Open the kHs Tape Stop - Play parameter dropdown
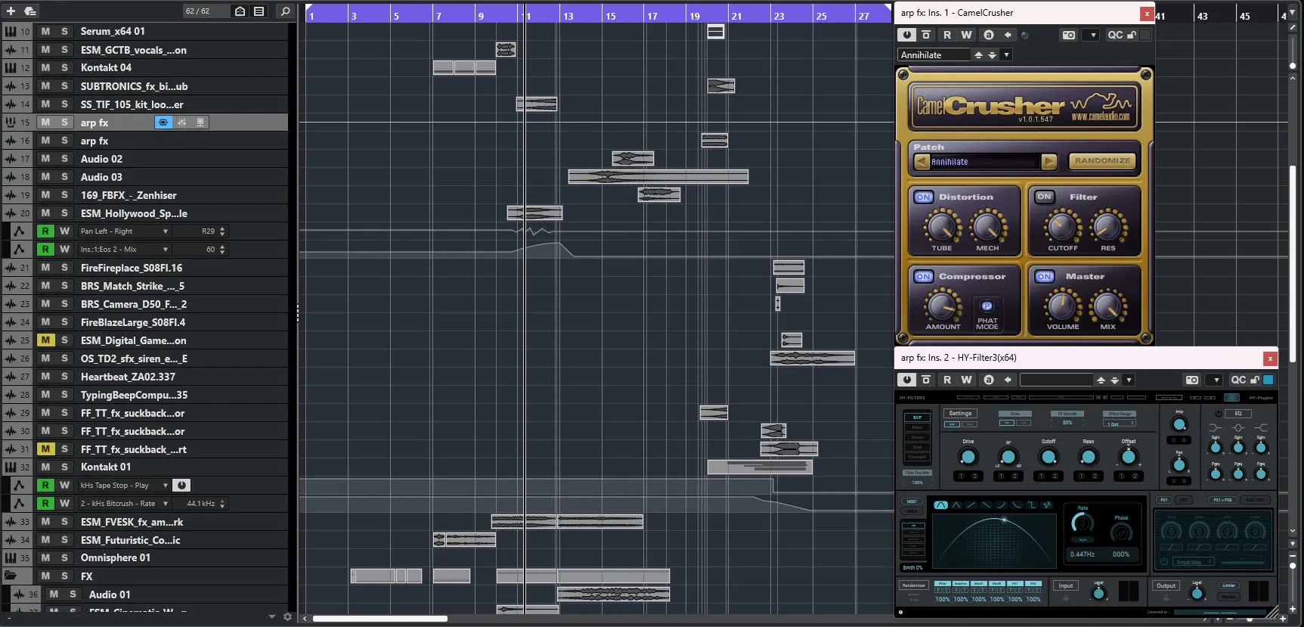Viewport: 1304px width, 627px height. click(166, 486)
